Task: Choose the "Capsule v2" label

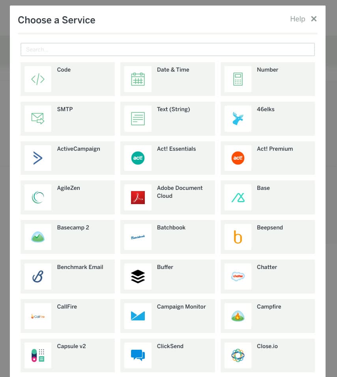Action: click(x=71, y=346)
